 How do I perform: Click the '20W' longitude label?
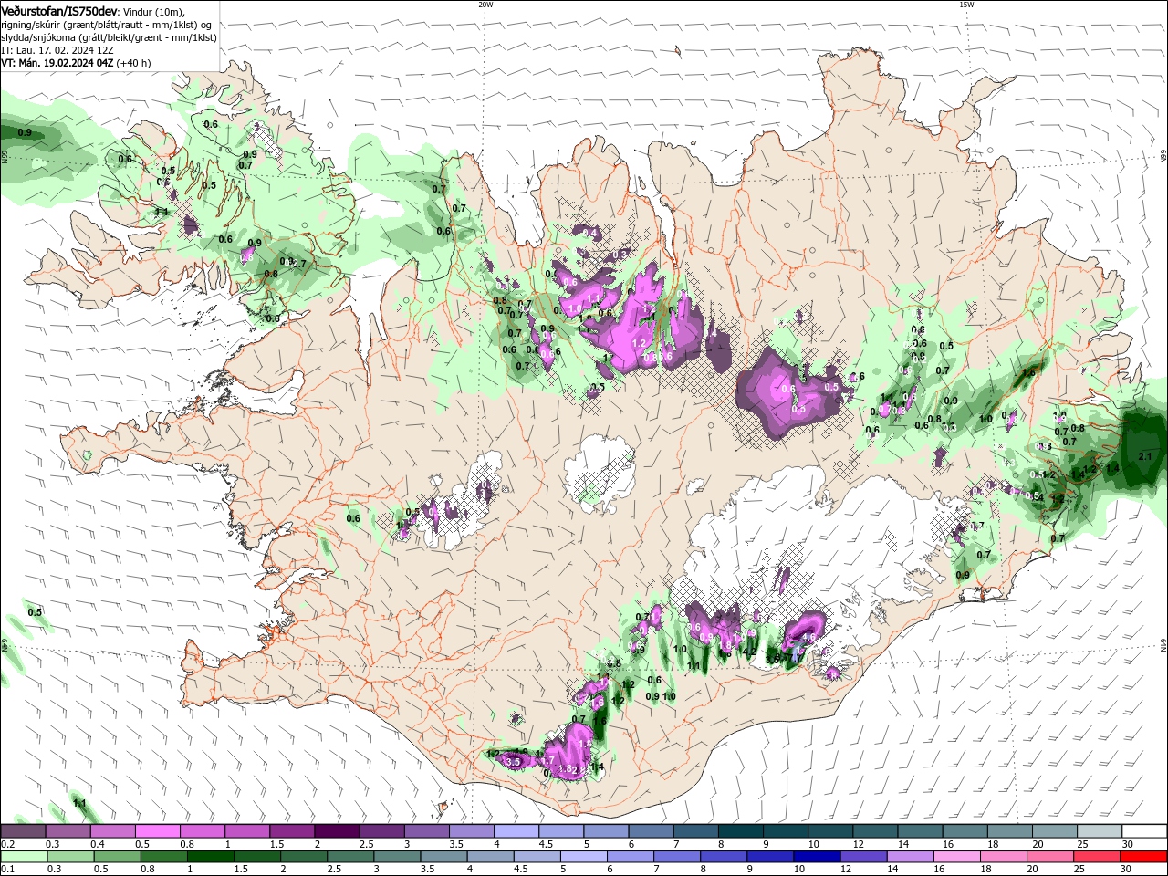pos(485,5)
